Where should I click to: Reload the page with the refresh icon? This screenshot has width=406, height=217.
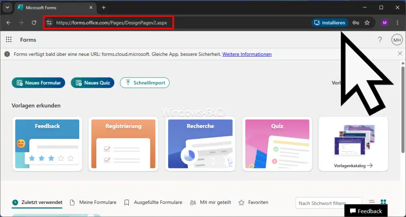pyautogui.click(x=34, y=23)
